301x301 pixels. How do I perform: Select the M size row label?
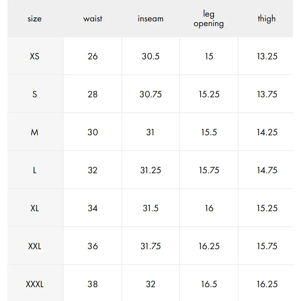(x=35, y=132)
